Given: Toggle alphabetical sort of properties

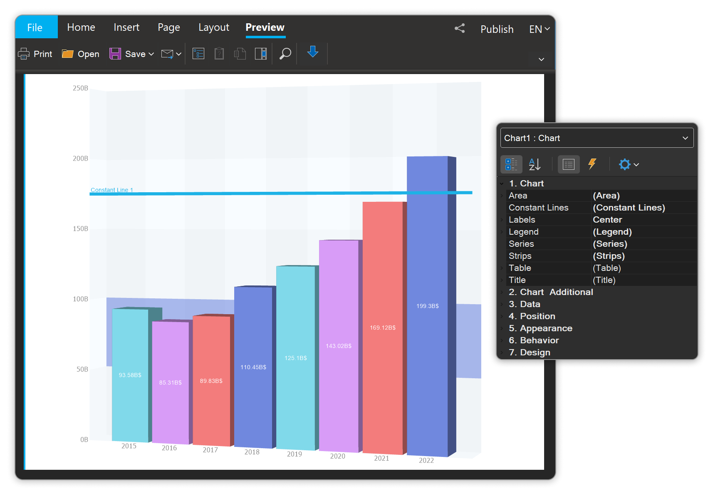Looking at the screenshot, I should pyautogui.click(x=535, y=164).
